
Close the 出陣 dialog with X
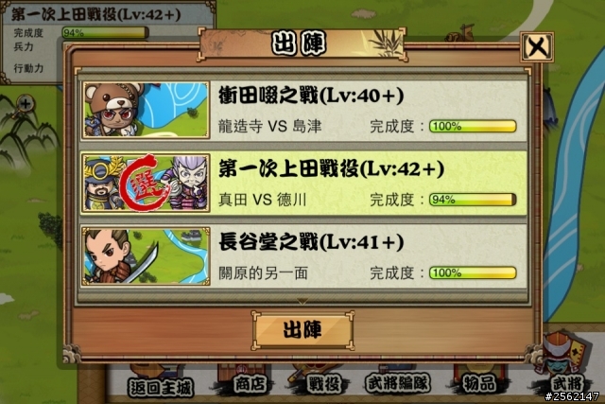(x=537, y=47)
